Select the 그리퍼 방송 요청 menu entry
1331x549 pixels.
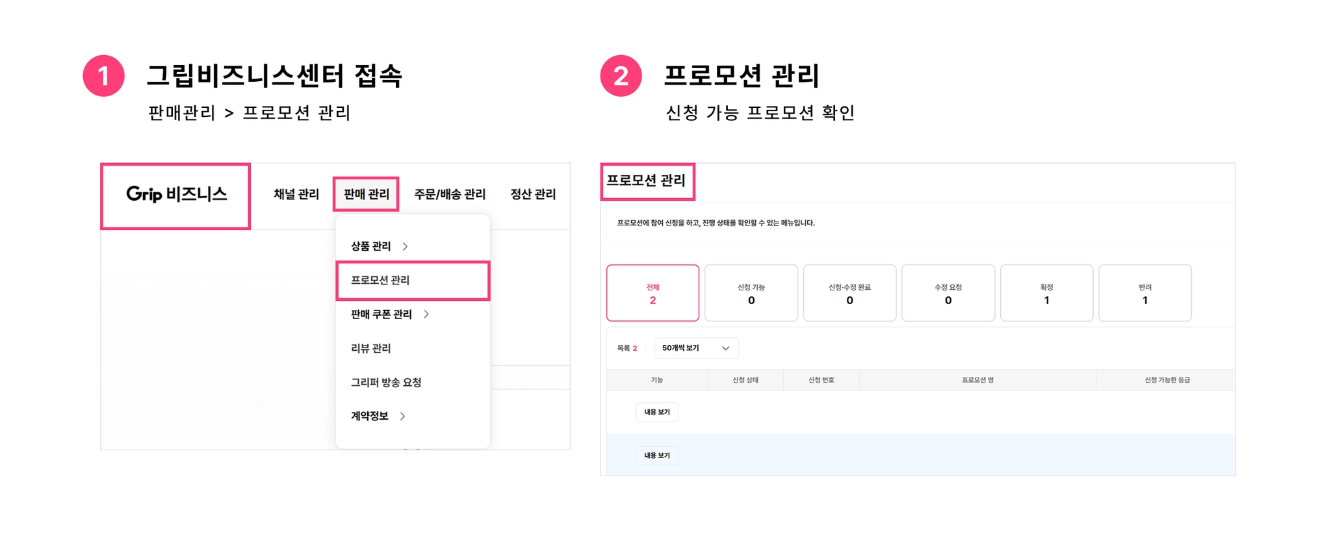coord(386,383)
